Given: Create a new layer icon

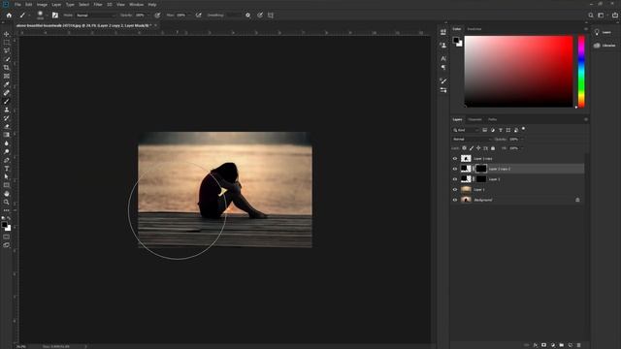Looking at the screenshot, I should coord(570,345).
